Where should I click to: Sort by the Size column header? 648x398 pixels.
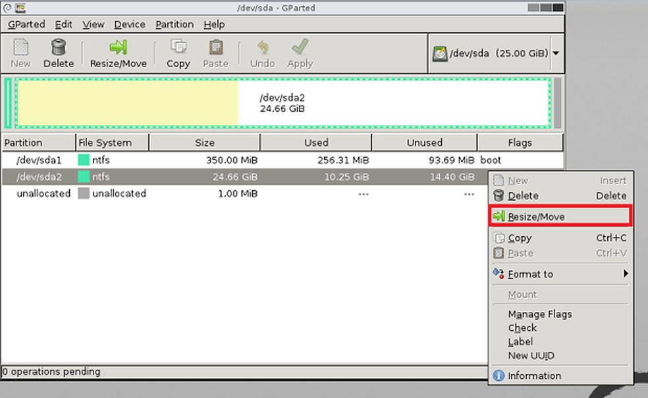point(205,143)
